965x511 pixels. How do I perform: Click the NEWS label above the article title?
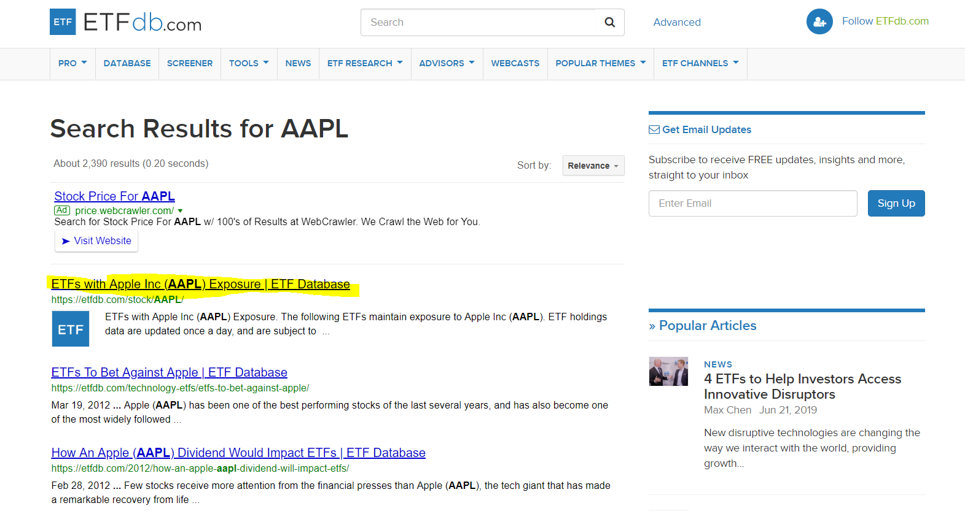coord(717,364)
